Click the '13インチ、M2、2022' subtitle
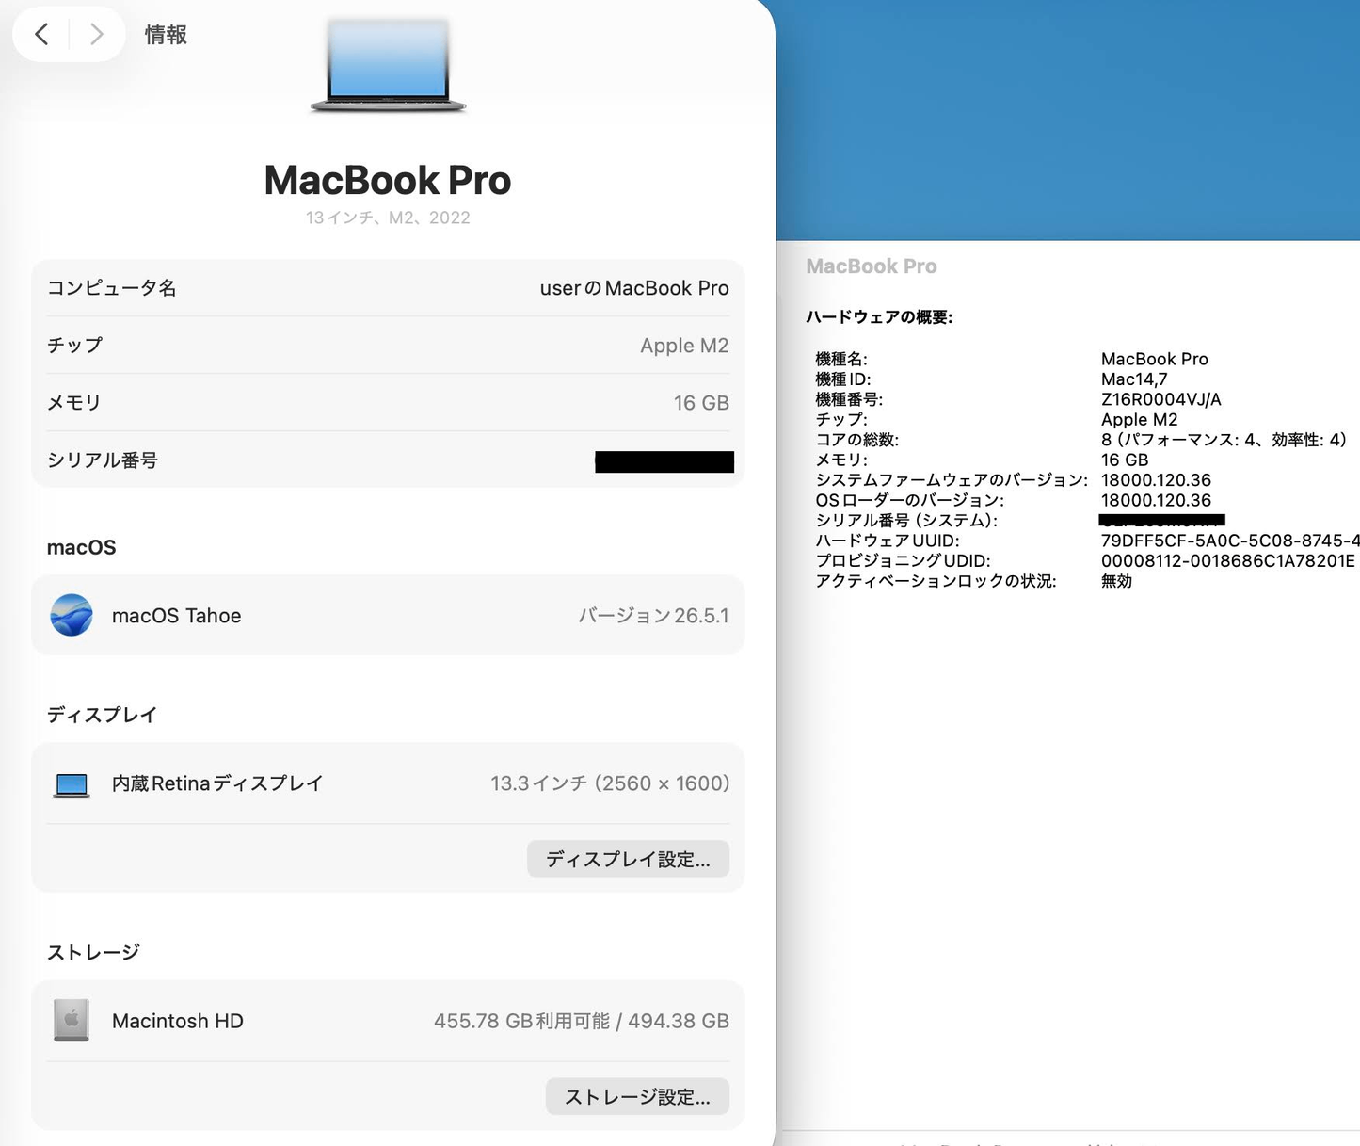The height and width of the screenshot is (1146, 1360). (x=388, y=218)
